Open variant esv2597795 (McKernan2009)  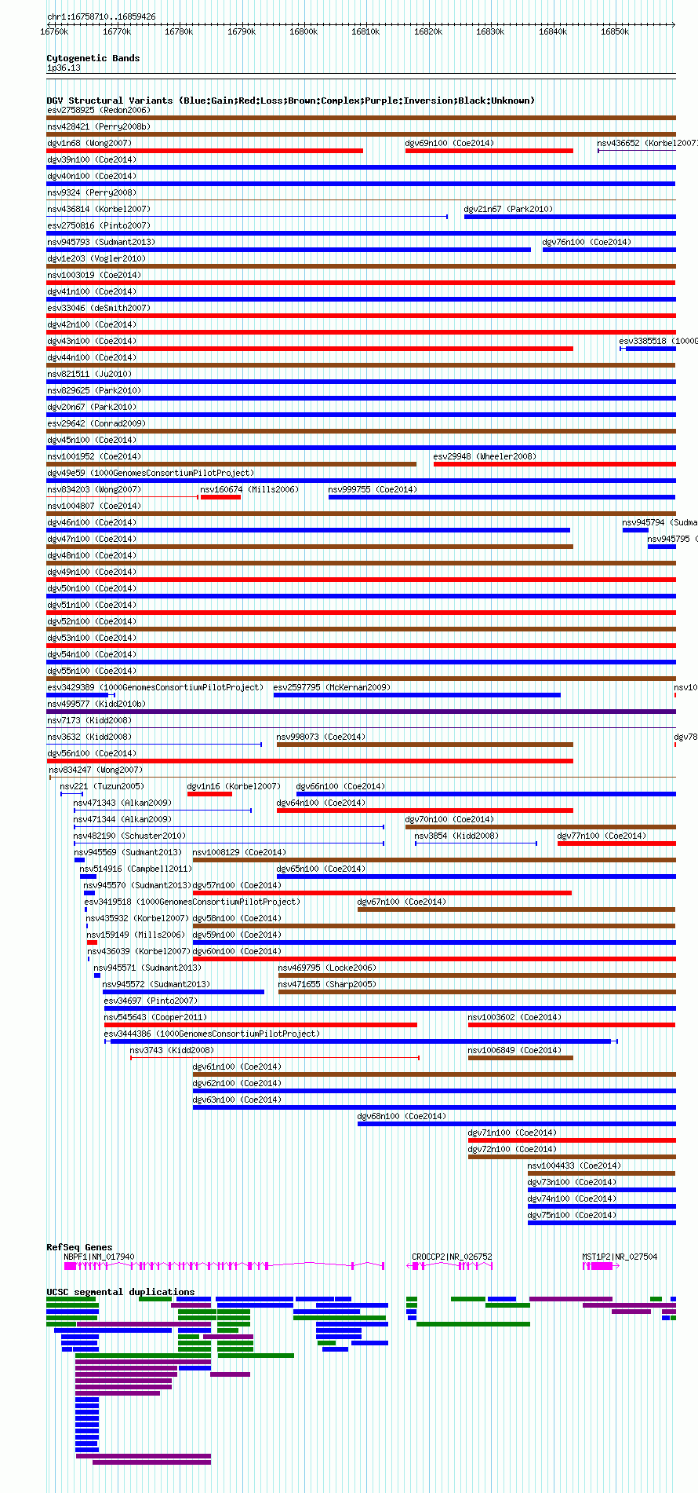332,687
